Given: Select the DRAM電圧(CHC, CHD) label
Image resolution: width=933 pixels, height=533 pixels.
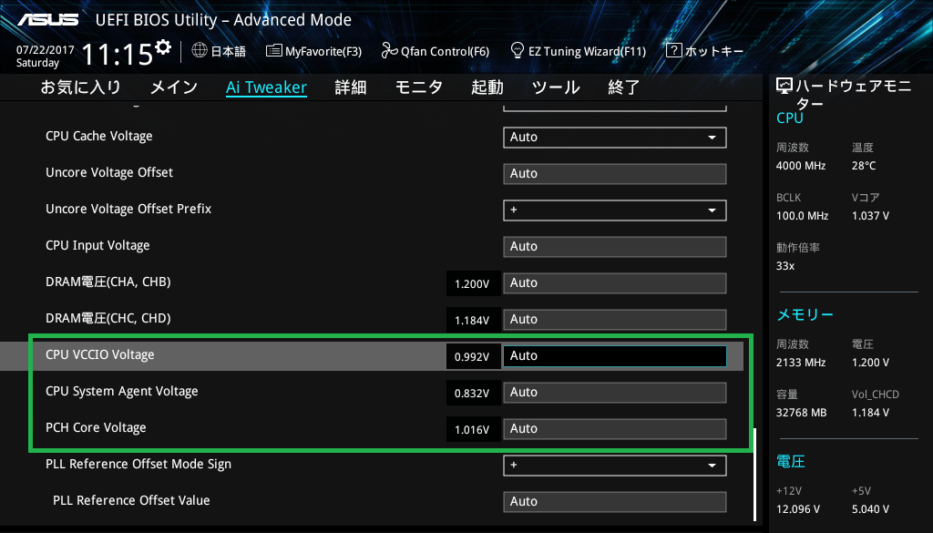Looking at the screenshot, I should coord(108,318).
